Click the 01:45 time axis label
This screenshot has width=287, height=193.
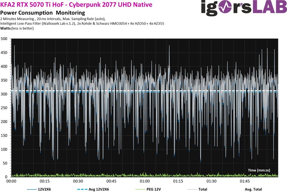[x=245, y=181]
